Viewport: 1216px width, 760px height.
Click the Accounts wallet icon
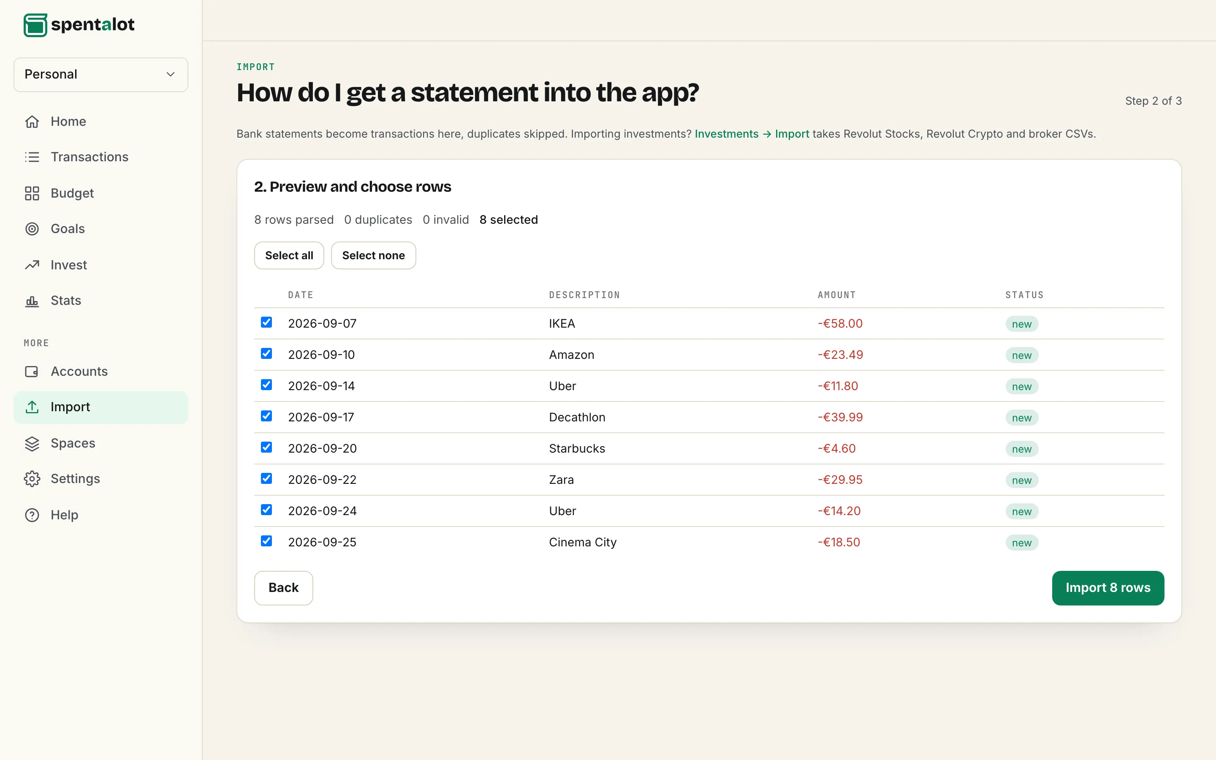32,372
